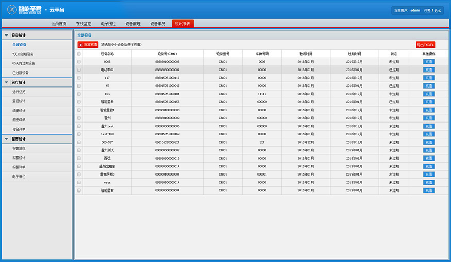Select the checkbox for device 温州出租车
The image size is (451, 262).
79,166
